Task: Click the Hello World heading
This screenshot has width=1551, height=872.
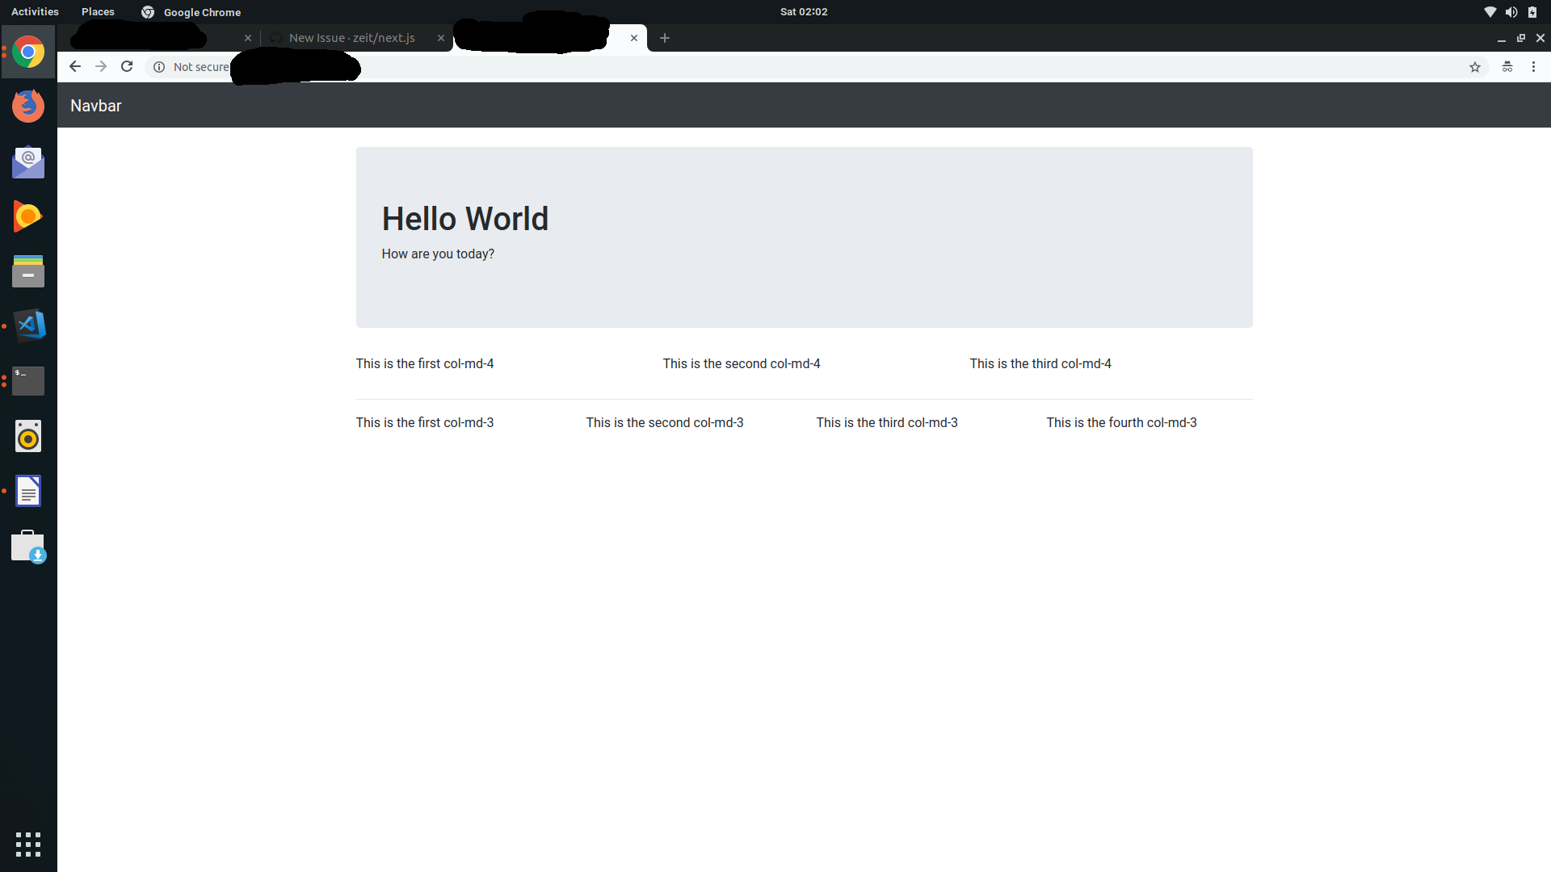Action: pyautogui.click(x=465, y=219)
